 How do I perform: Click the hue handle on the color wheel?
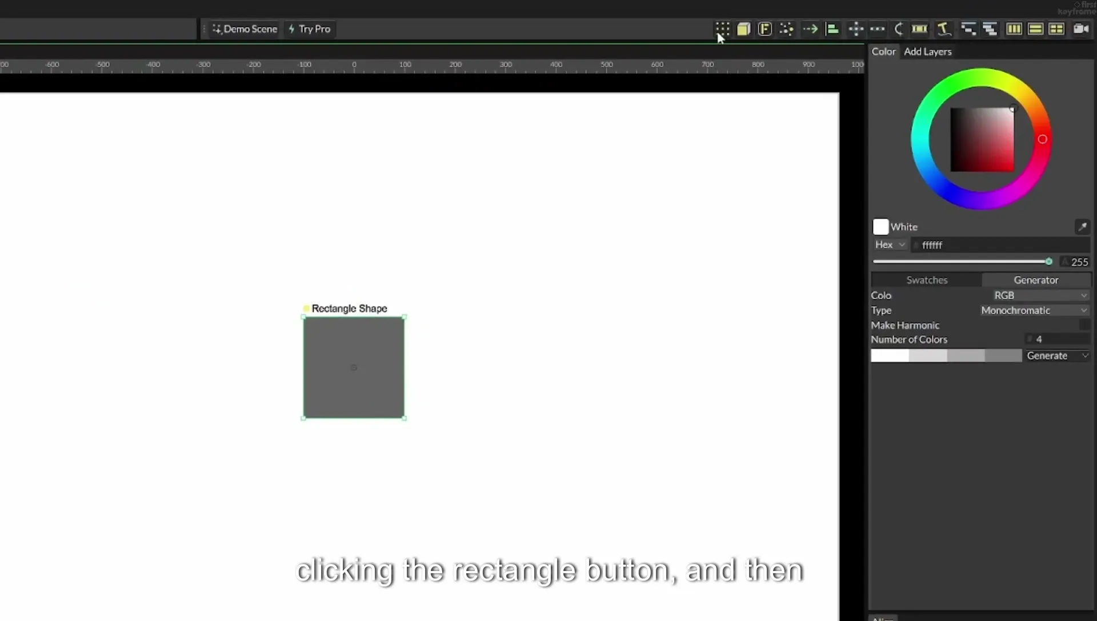pyautogui.click(x=1042, y=139)
